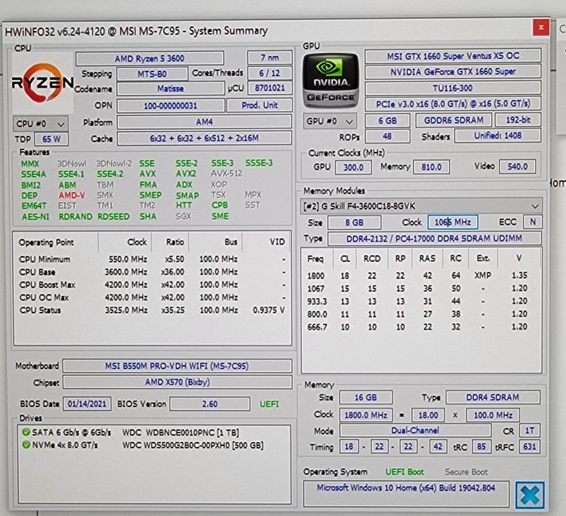Click the MSI GTX 1660 Super Ventus text
566x516 pixels.
[x=453, y=56]
